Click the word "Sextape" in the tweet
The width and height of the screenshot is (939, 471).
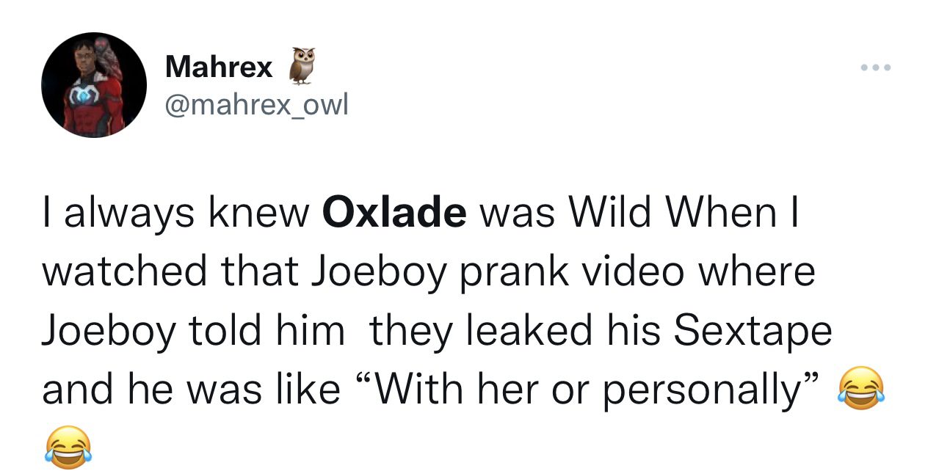click(x=753, y=332)
